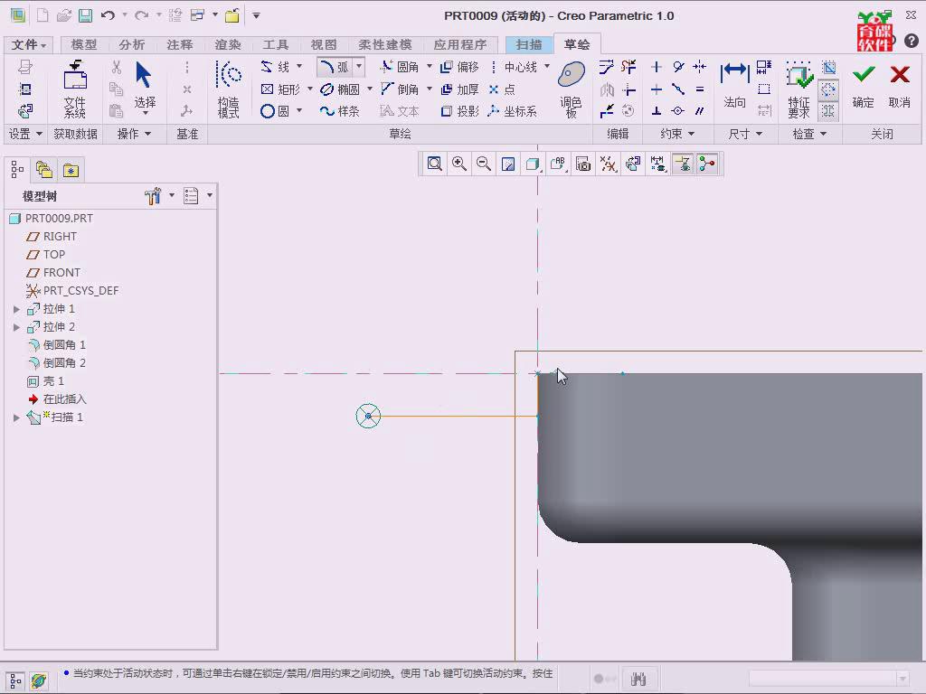Select the Line sketch tool

(275, 67)
